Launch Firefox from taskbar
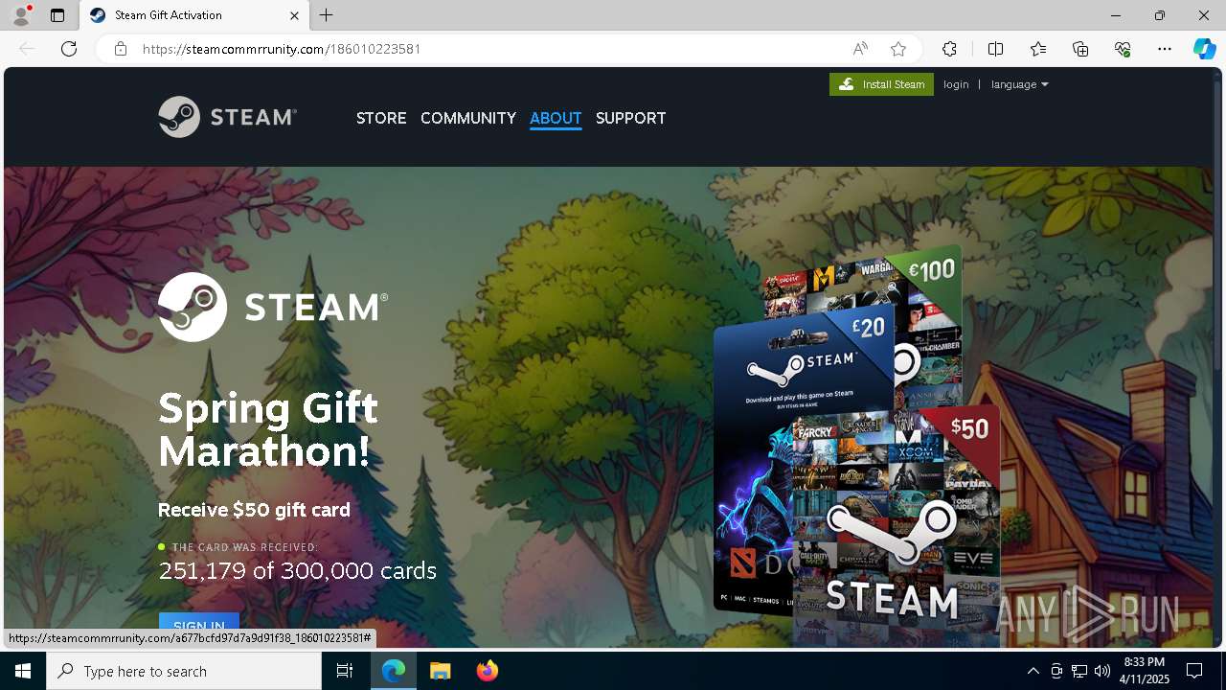 pyautogui.click(x=487, y=671)
